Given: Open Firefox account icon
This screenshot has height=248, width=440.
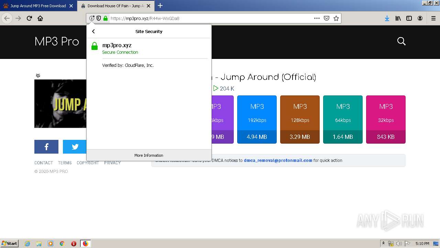Looking at the screenshot, I should pyautogui.click(x=420, y=18).
